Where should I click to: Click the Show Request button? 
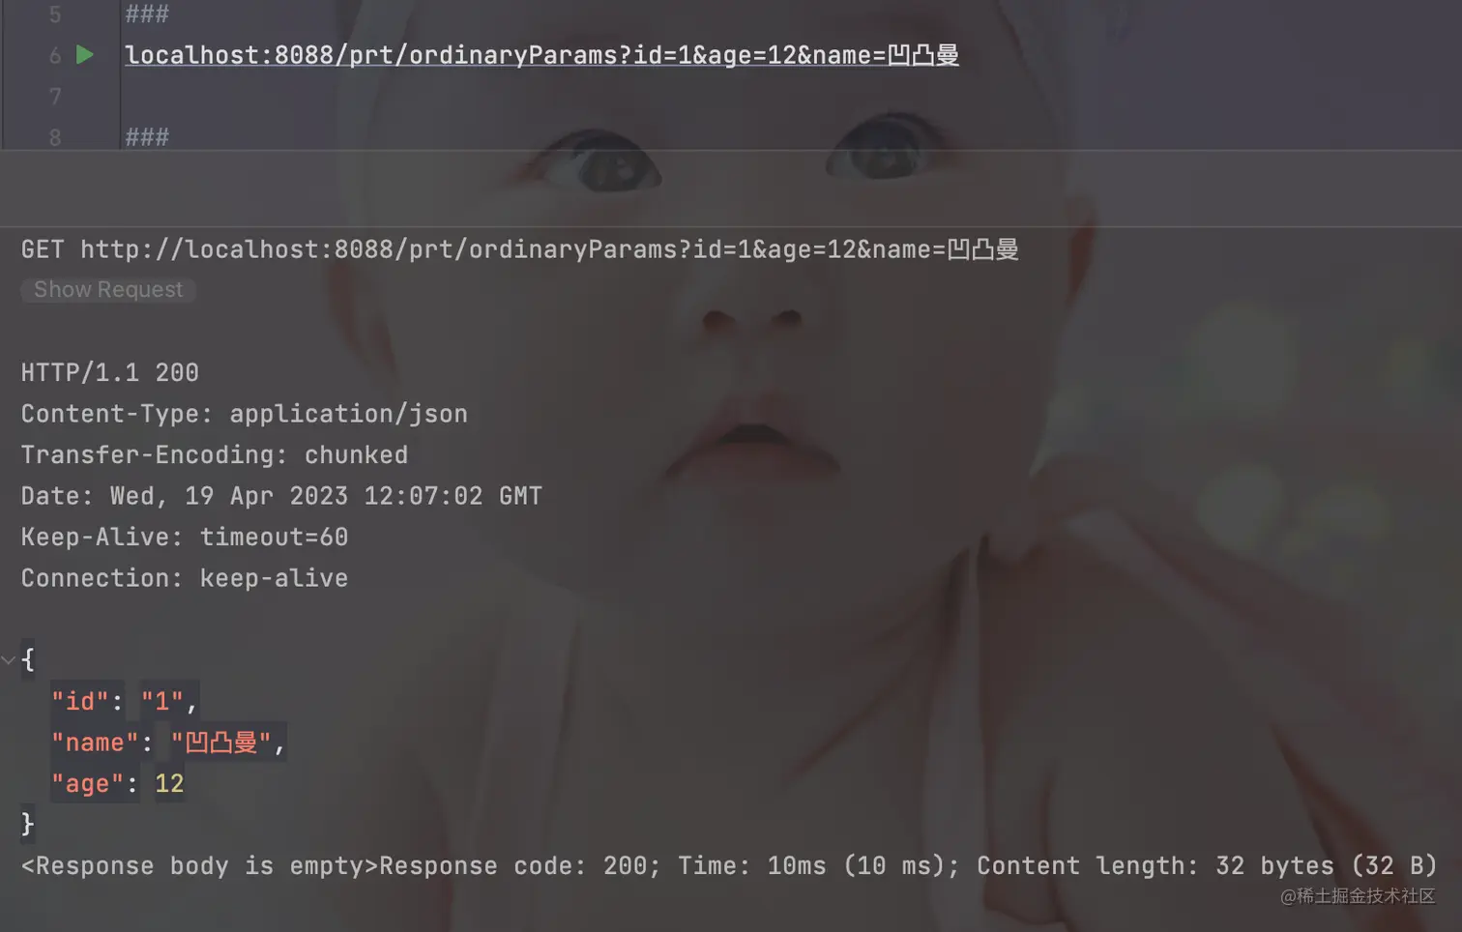point(108,290)
